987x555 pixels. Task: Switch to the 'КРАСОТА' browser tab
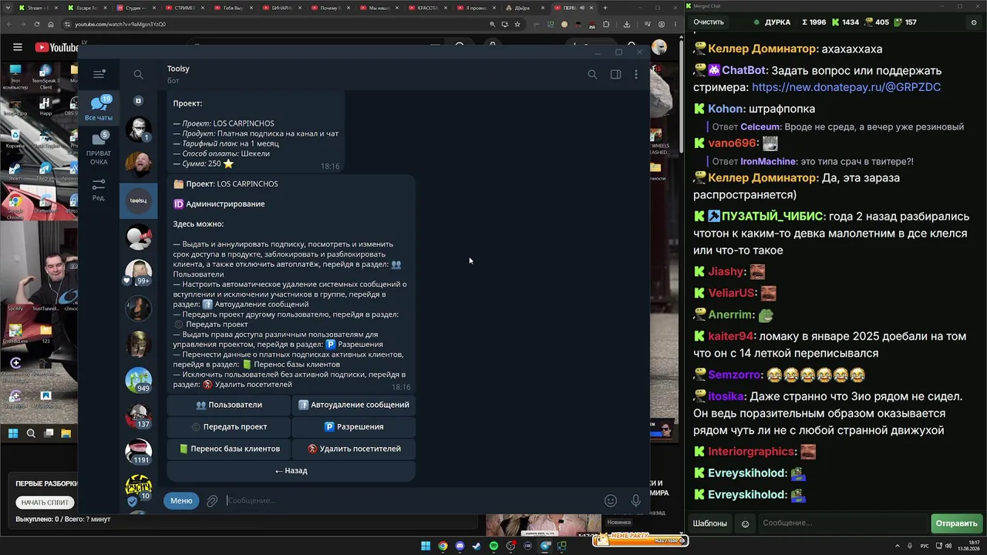coord(427,8)
